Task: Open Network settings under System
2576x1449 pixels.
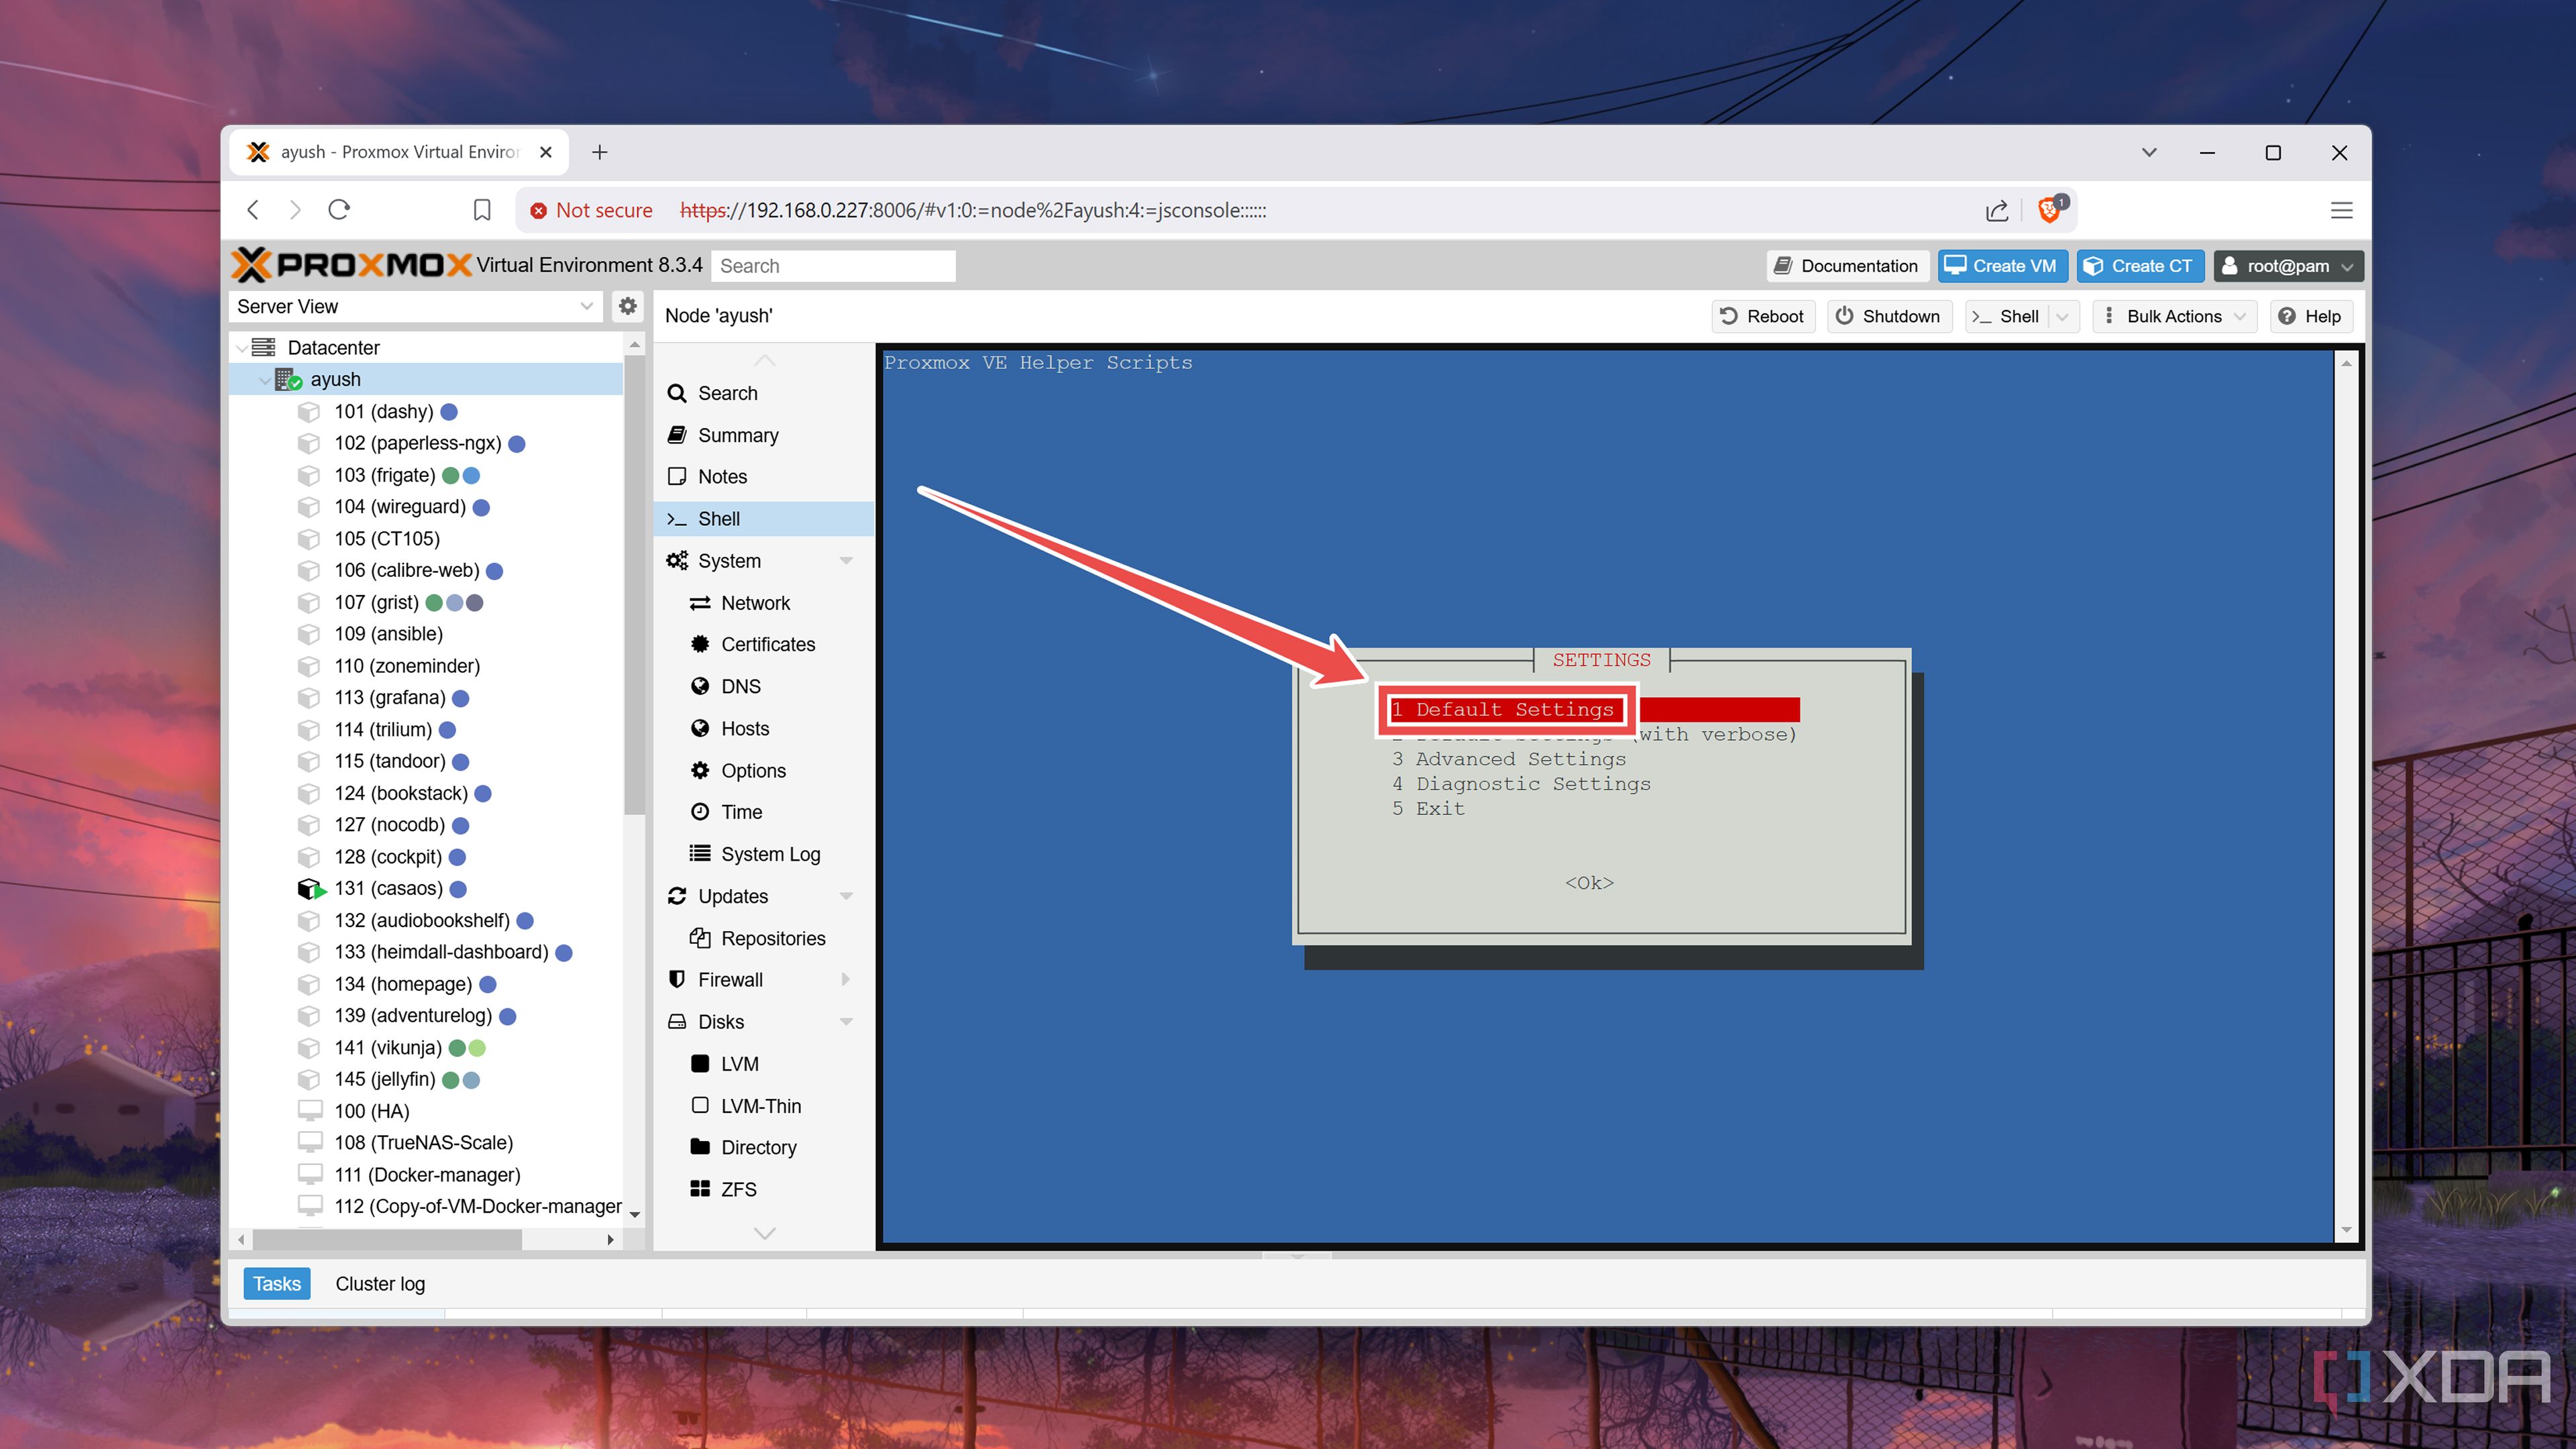Action: [755, 602]
